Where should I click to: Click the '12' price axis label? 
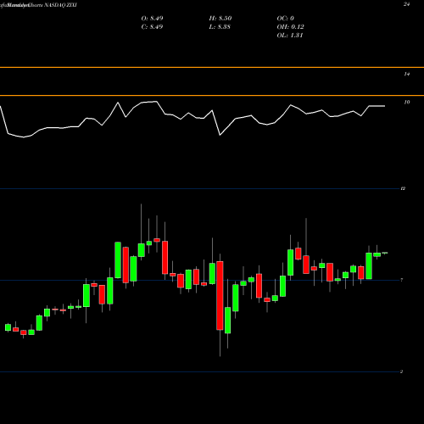[403, 188]
